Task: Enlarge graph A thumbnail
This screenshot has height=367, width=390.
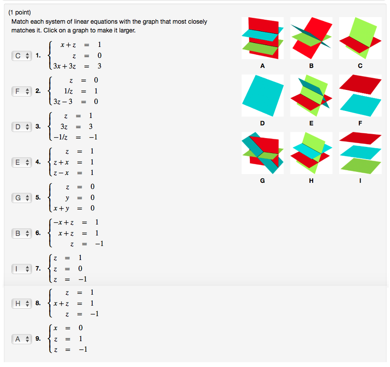Action: [262, 38]
